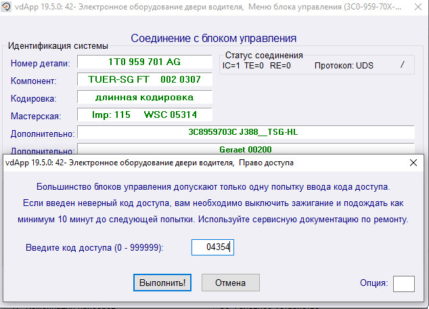This screenshot has height=309, width=429.
Task: Close the Право доступа dialog
Action: pyautogui.click(x=413, y=163)
